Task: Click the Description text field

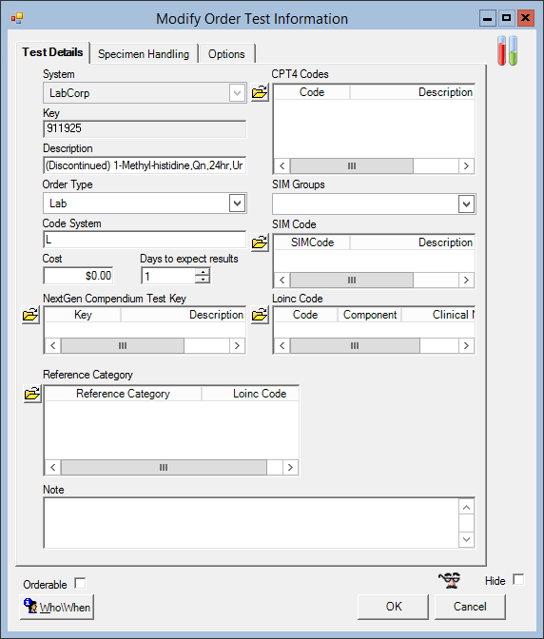Action: (145, 165)
